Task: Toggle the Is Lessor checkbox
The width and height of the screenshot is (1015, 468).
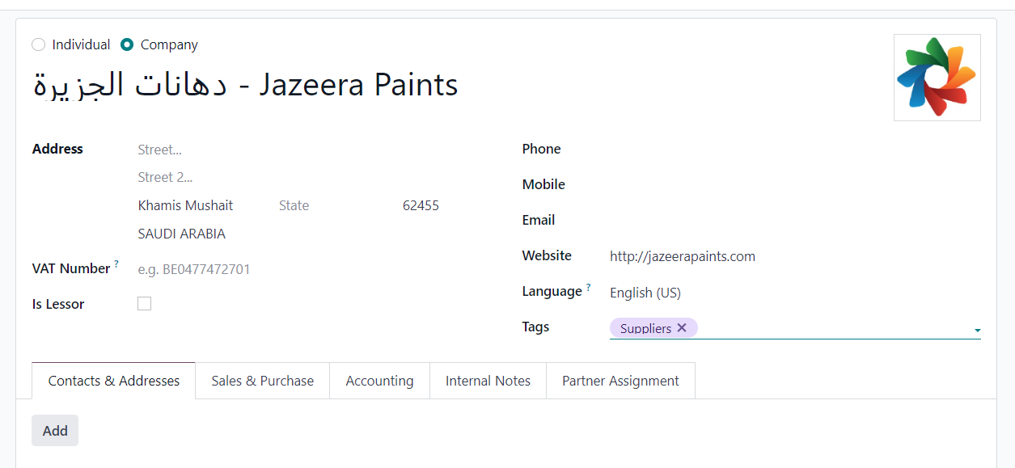Action: (144, 304)
